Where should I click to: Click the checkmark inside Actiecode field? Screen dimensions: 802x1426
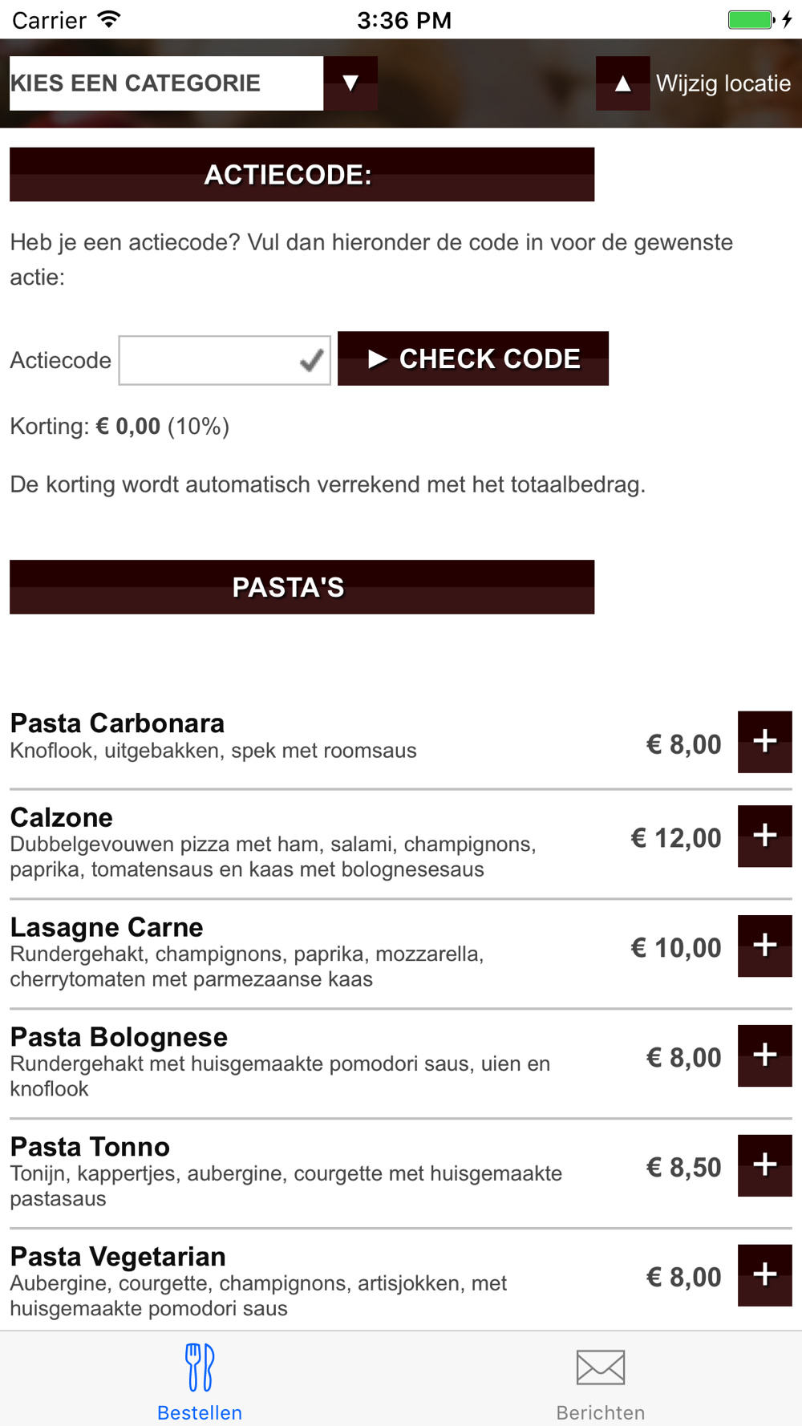point(311,361)
